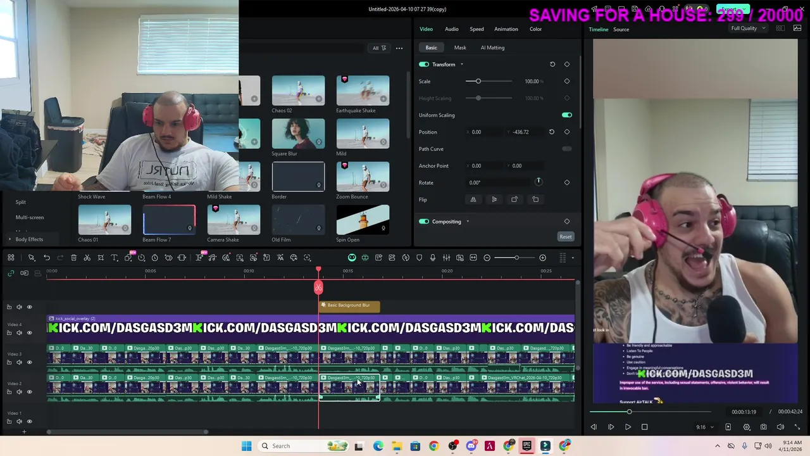Click the Undo icon in timeline toolbar

[47, 258]
